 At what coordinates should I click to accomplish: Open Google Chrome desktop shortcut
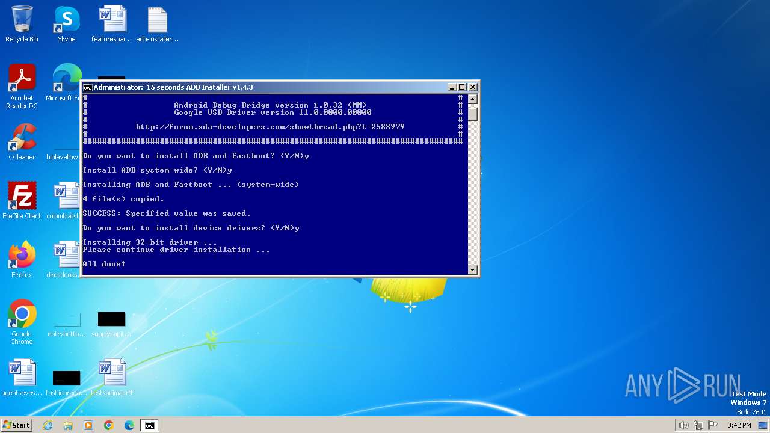22,322
